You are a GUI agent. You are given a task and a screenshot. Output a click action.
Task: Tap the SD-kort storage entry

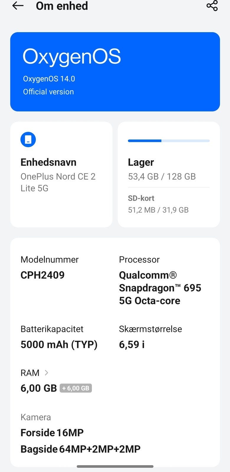click(158, 204)
